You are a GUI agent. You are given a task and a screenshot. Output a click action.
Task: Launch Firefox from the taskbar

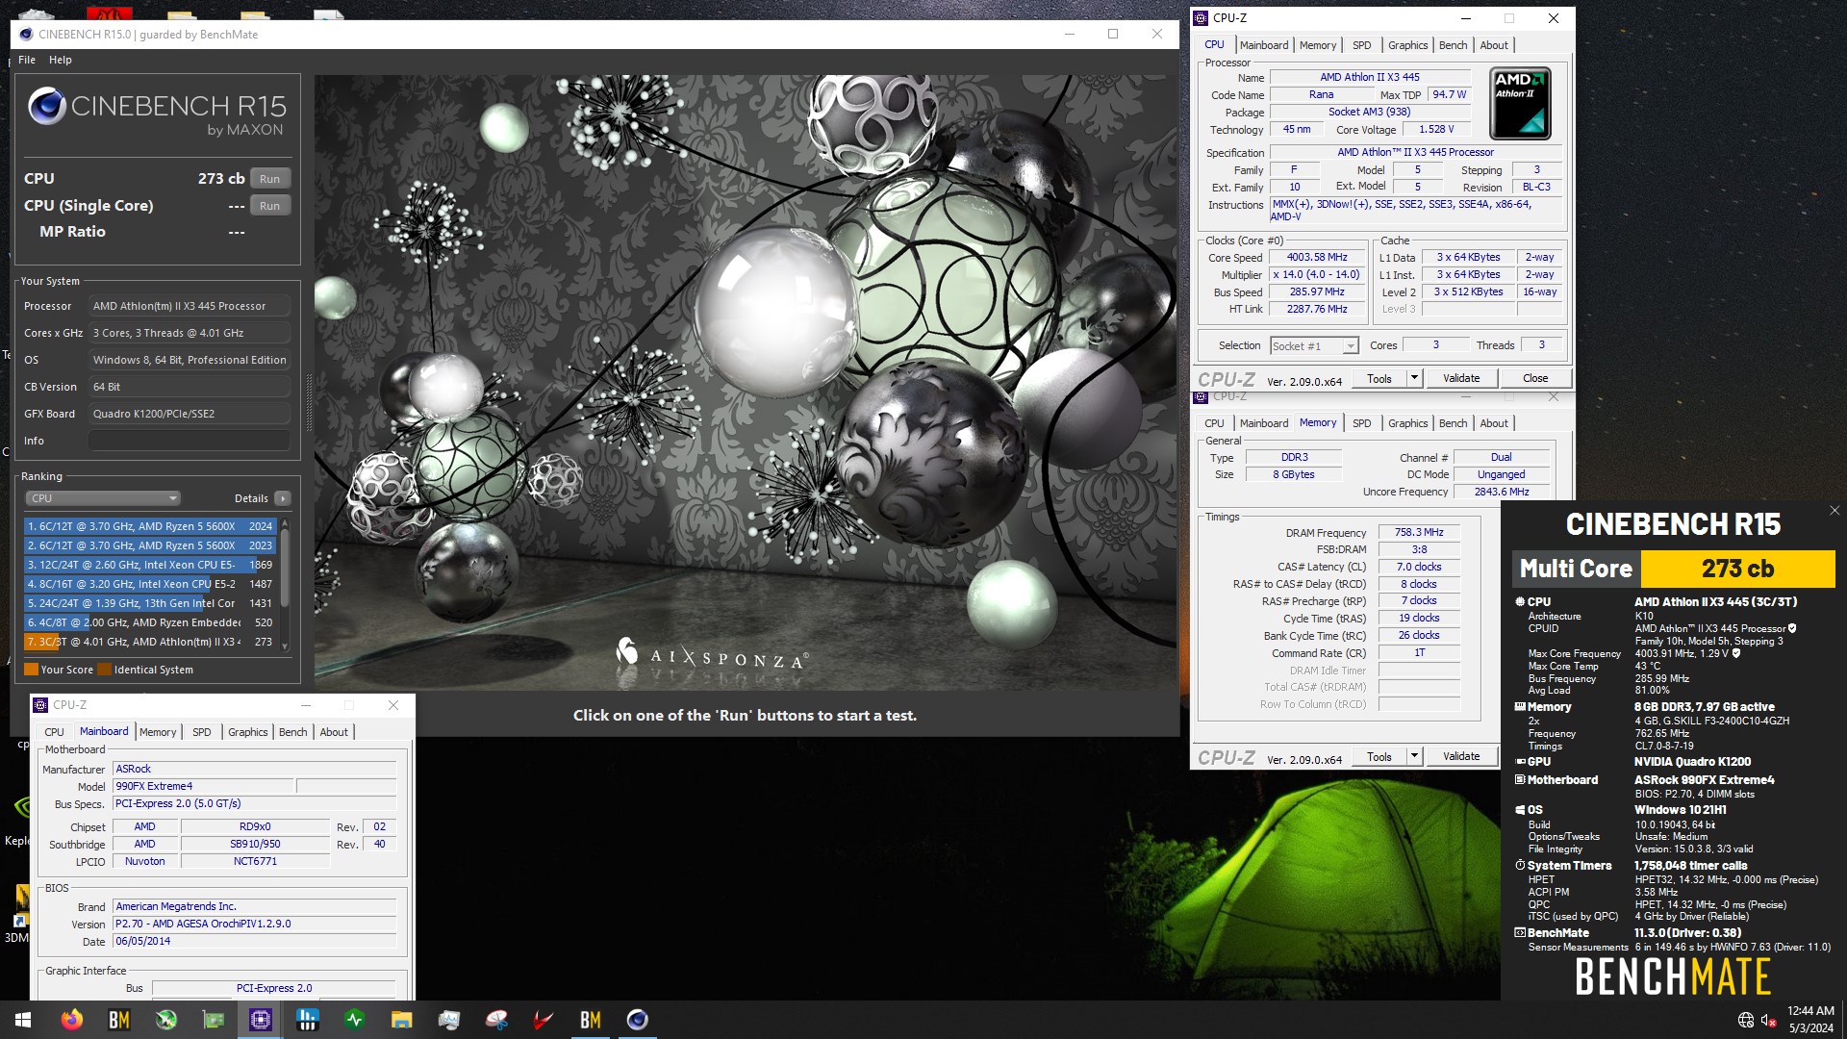point(72,1020)
